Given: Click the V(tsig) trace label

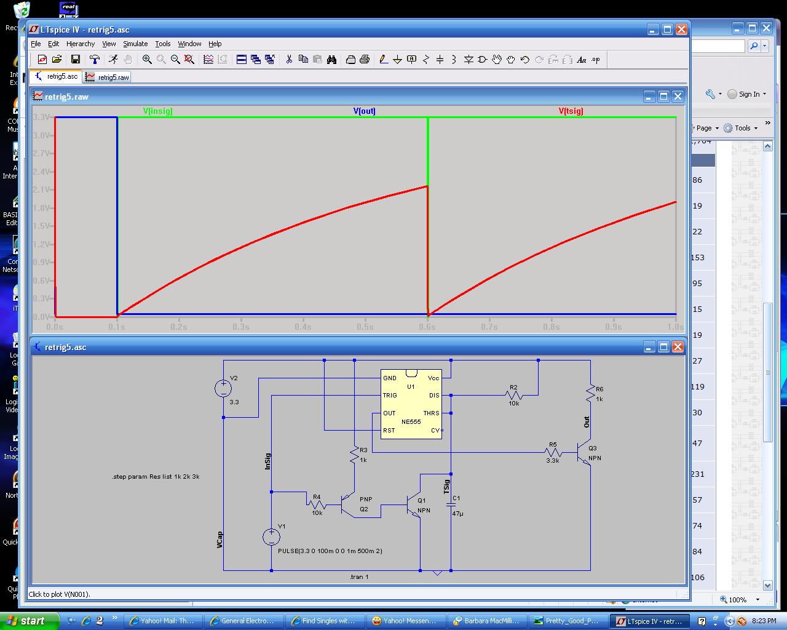Looking at the screenshot, I should click(571, 111).
